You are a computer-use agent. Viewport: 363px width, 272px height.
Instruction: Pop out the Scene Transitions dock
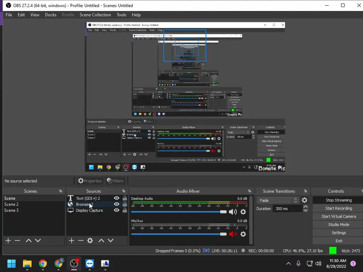305,191
